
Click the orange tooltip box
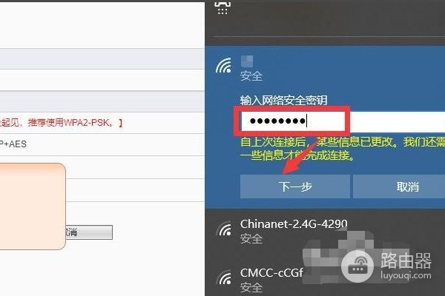point(33,206)
